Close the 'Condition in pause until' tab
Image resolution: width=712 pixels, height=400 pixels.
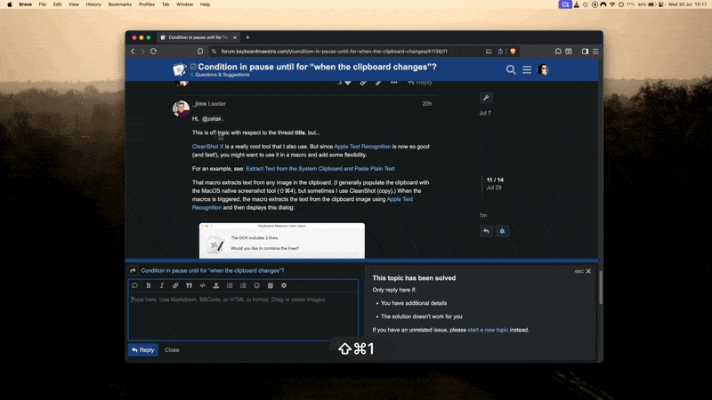click(235, 37)
